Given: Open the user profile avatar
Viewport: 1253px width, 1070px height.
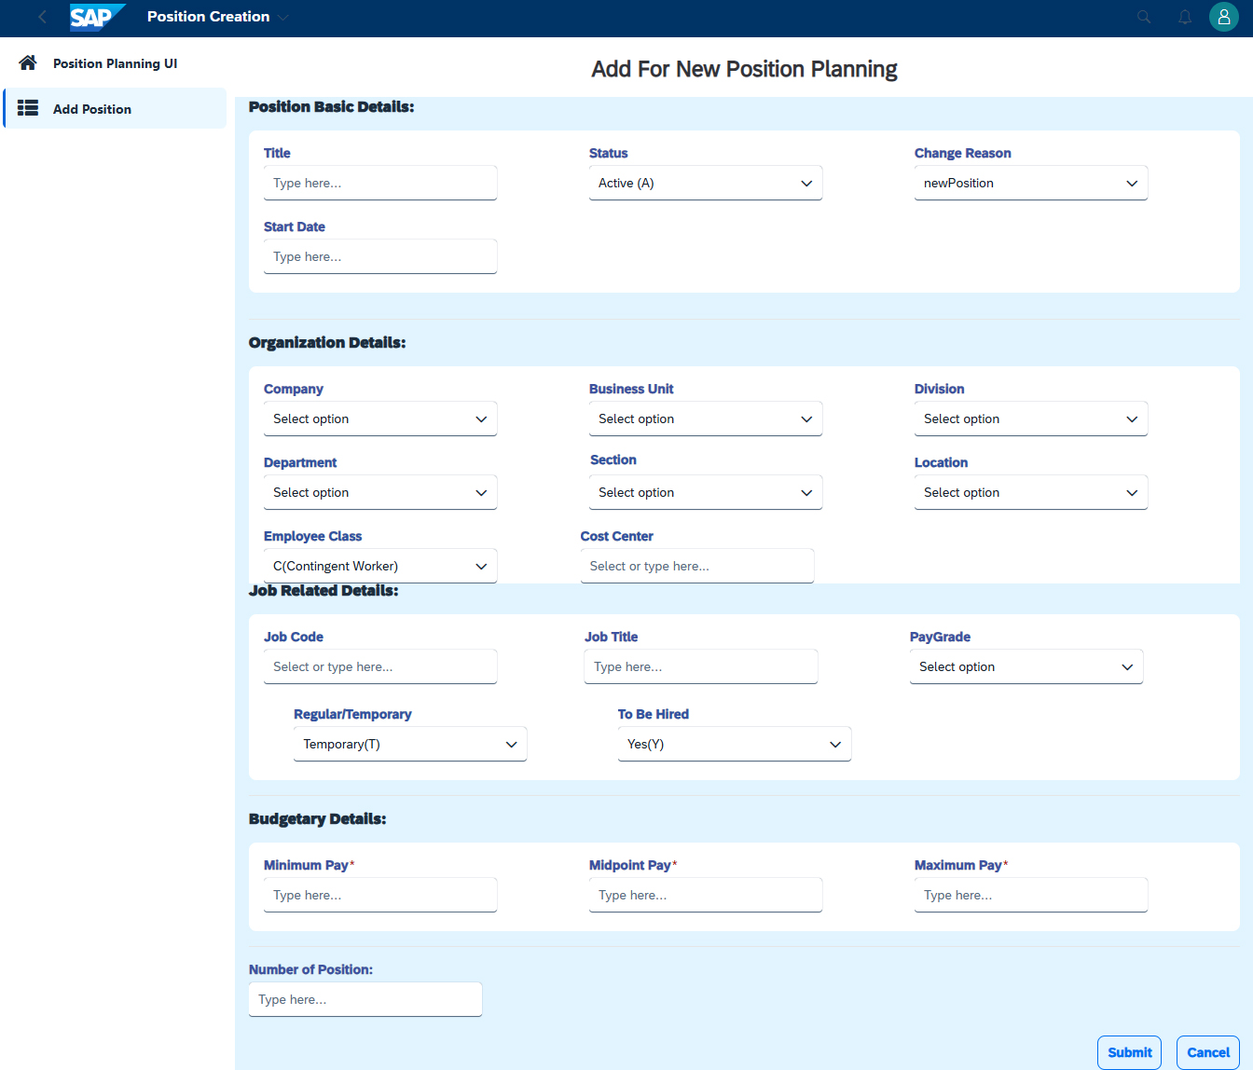Looking at the screenshot, I should pos(1223,17).
